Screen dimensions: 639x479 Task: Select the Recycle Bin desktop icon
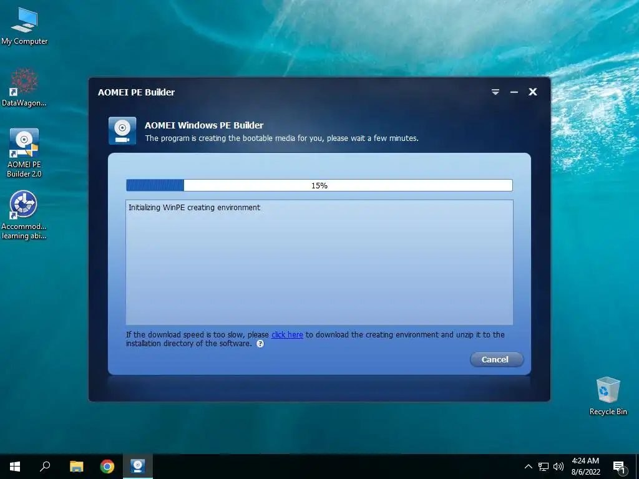tap(608, 396)
